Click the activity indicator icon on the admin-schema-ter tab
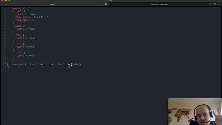222x125 pixels. click(x=211, y=5)
